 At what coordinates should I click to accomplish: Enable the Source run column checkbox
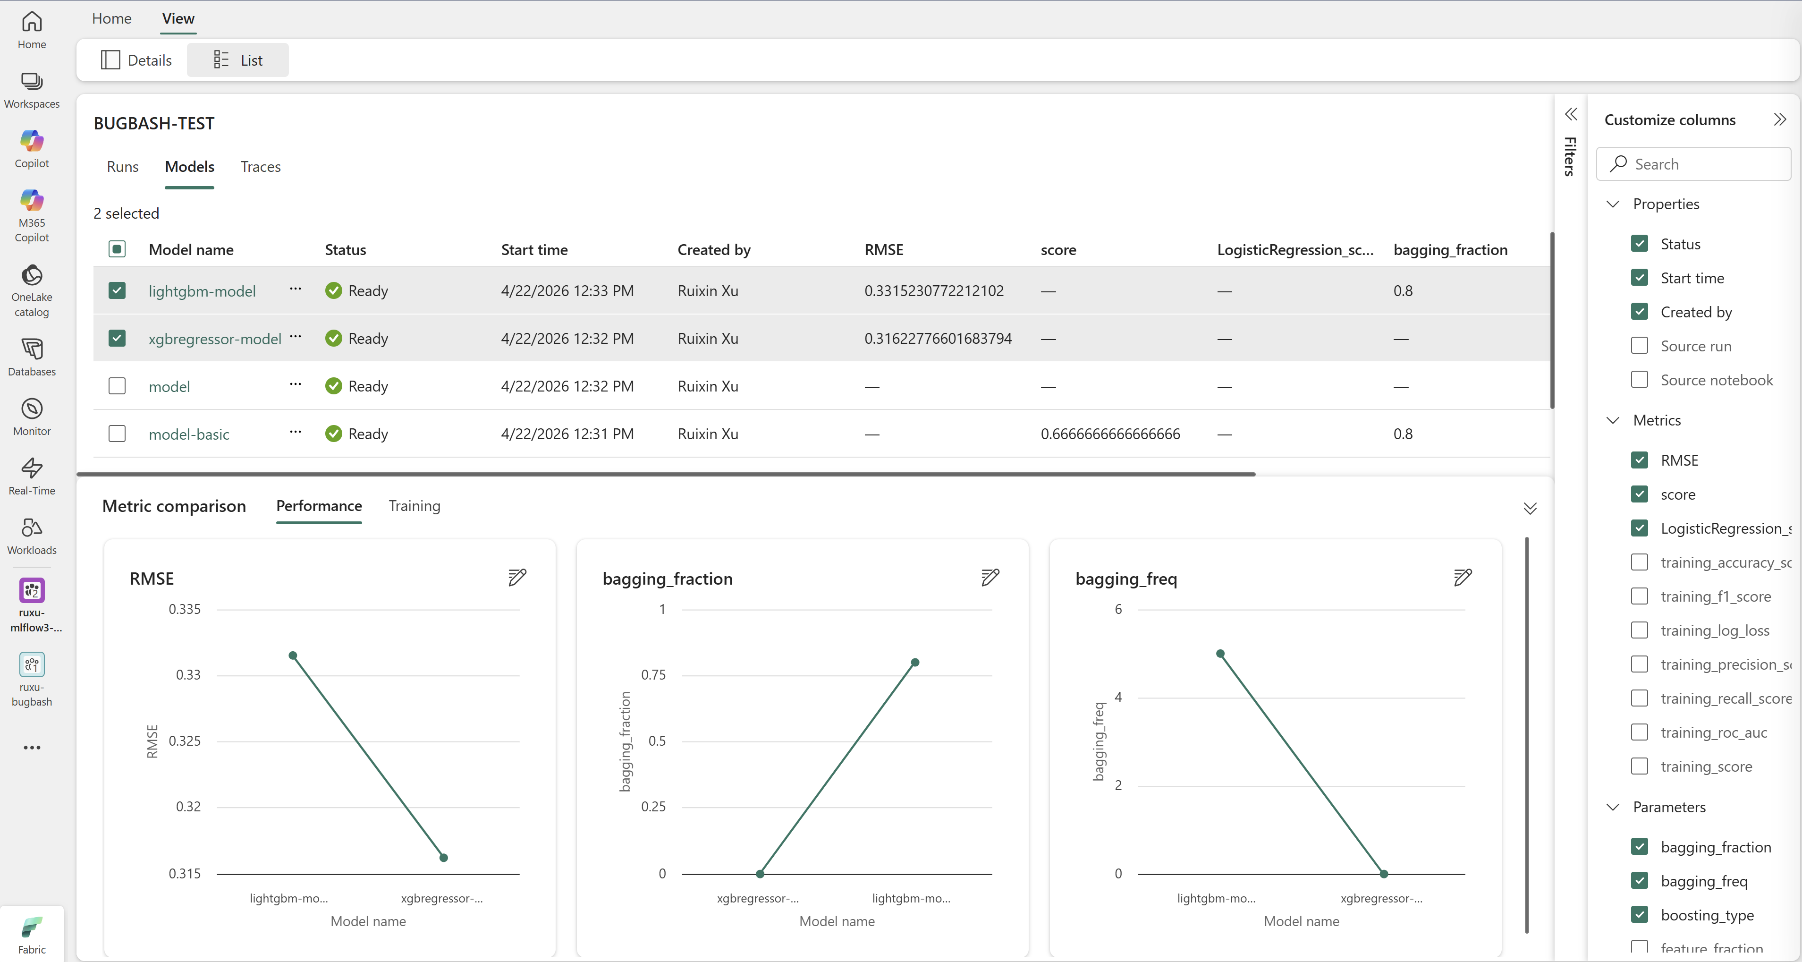tap(1639, 346)
